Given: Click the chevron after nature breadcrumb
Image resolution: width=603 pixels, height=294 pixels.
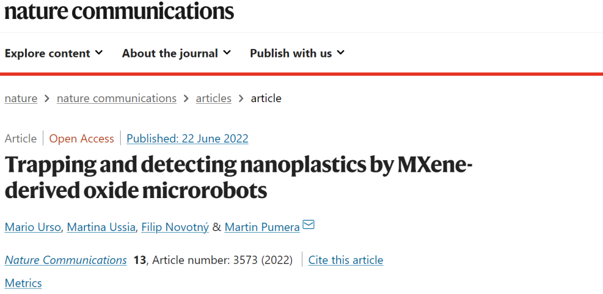Looking at the screenshot, I should (47, 99).
